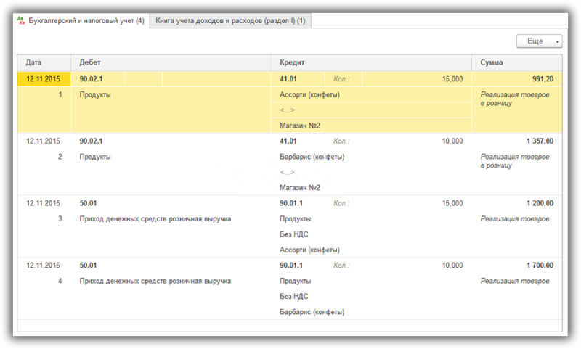581x349 pixels.
Task: Click credit account 90.01.1 in row four
Action: 291,266
